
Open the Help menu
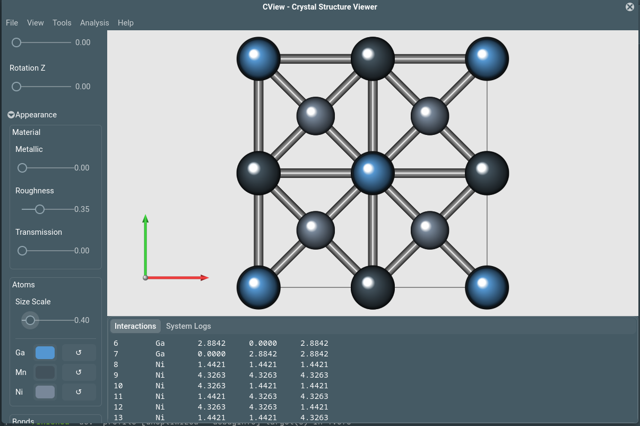point(125,23)
